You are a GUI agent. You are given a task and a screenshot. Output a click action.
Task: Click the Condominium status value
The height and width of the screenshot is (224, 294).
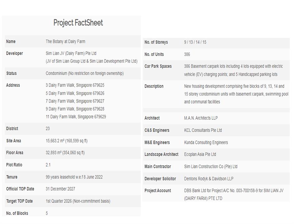(x=84, y=73)
